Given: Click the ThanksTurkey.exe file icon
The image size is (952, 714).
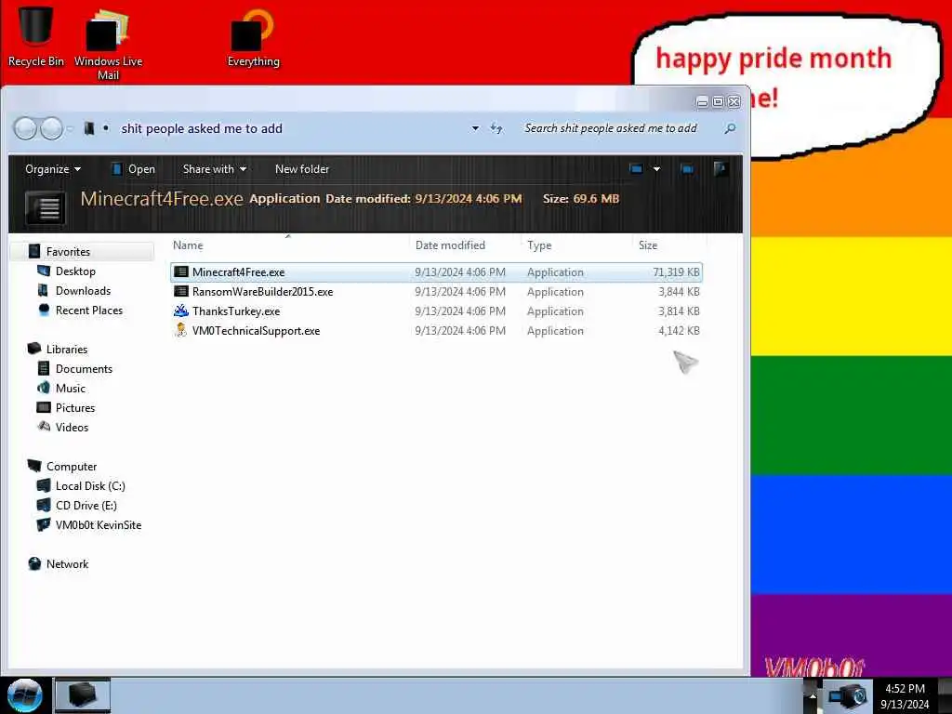Looking at the screenshot, I should point(181,311).
